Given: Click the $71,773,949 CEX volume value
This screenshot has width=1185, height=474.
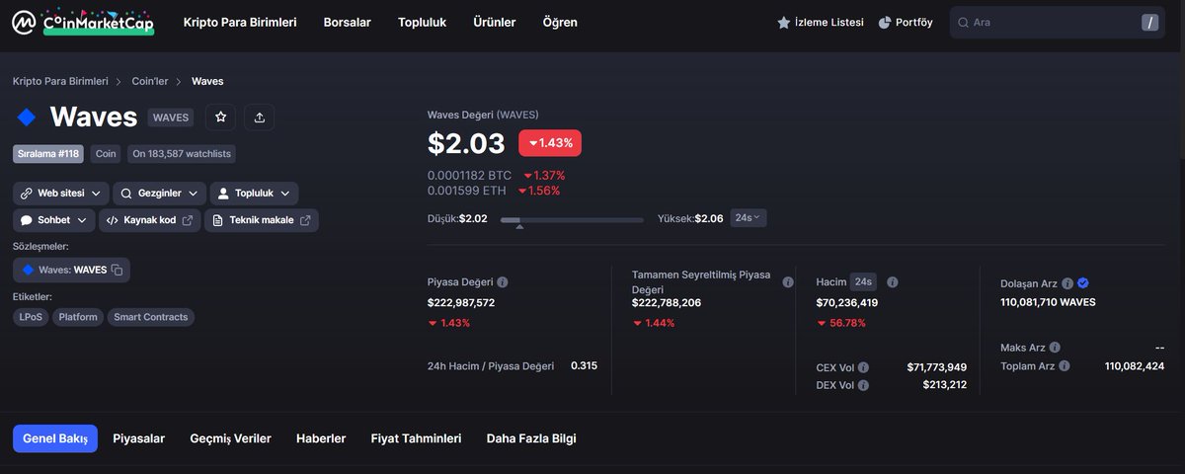Looking at the screenshot, I should (937, 367).
